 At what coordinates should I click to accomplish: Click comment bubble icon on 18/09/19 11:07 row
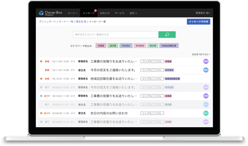72,105
